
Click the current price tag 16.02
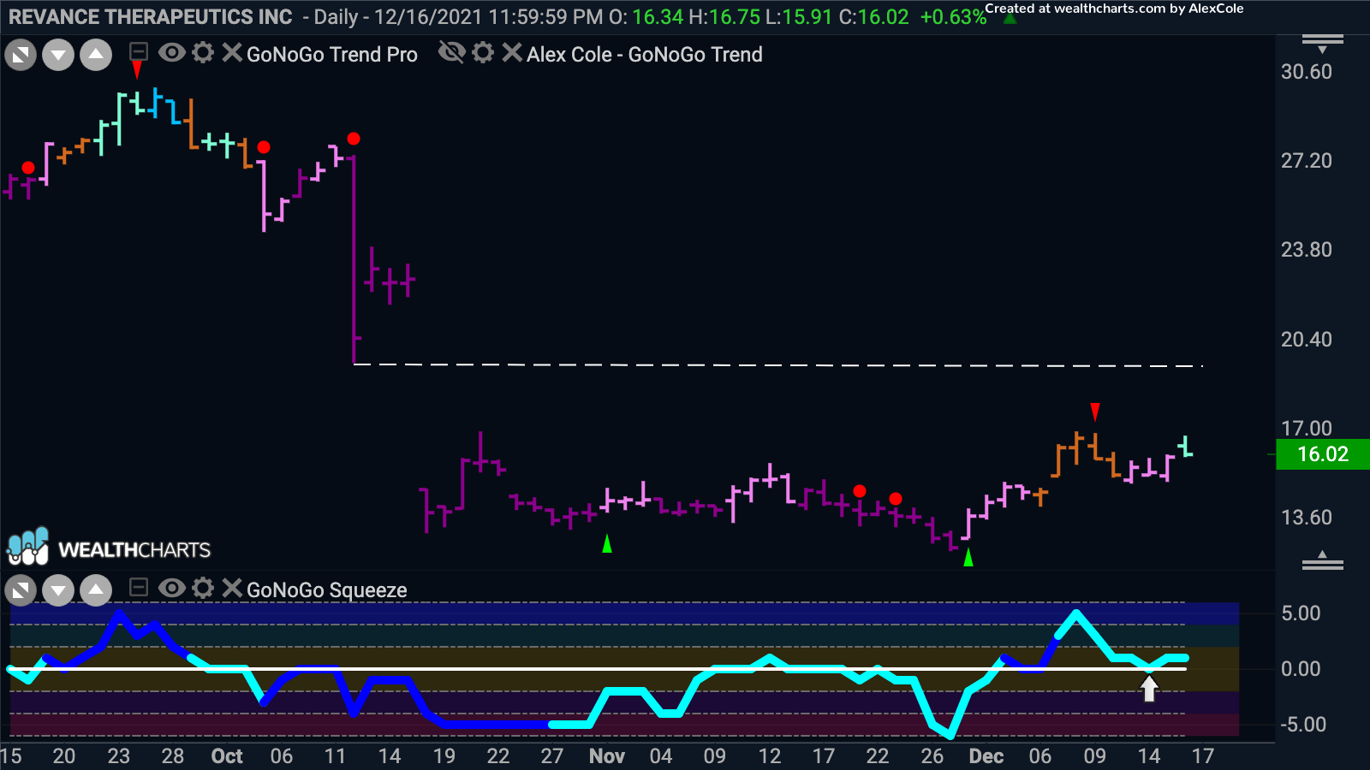tap(1323, 454)
